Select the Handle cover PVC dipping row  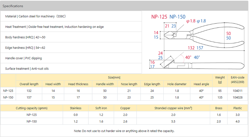23,58
